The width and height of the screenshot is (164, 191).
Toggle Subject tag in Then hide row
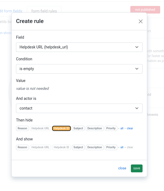(x=78, y=129)
